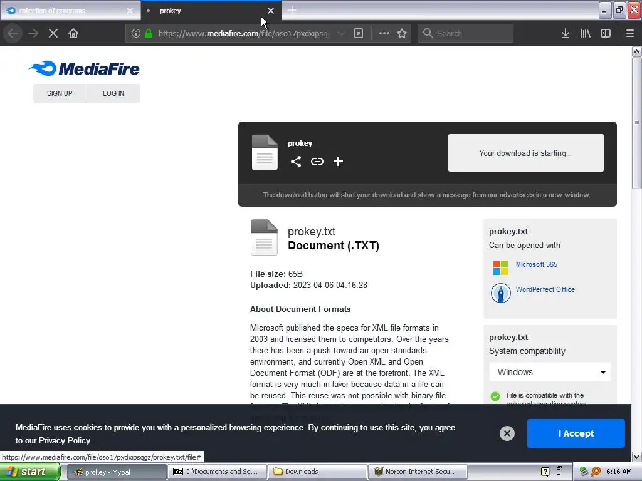Click the Uploaded 2023-04-06 date text

308,286
